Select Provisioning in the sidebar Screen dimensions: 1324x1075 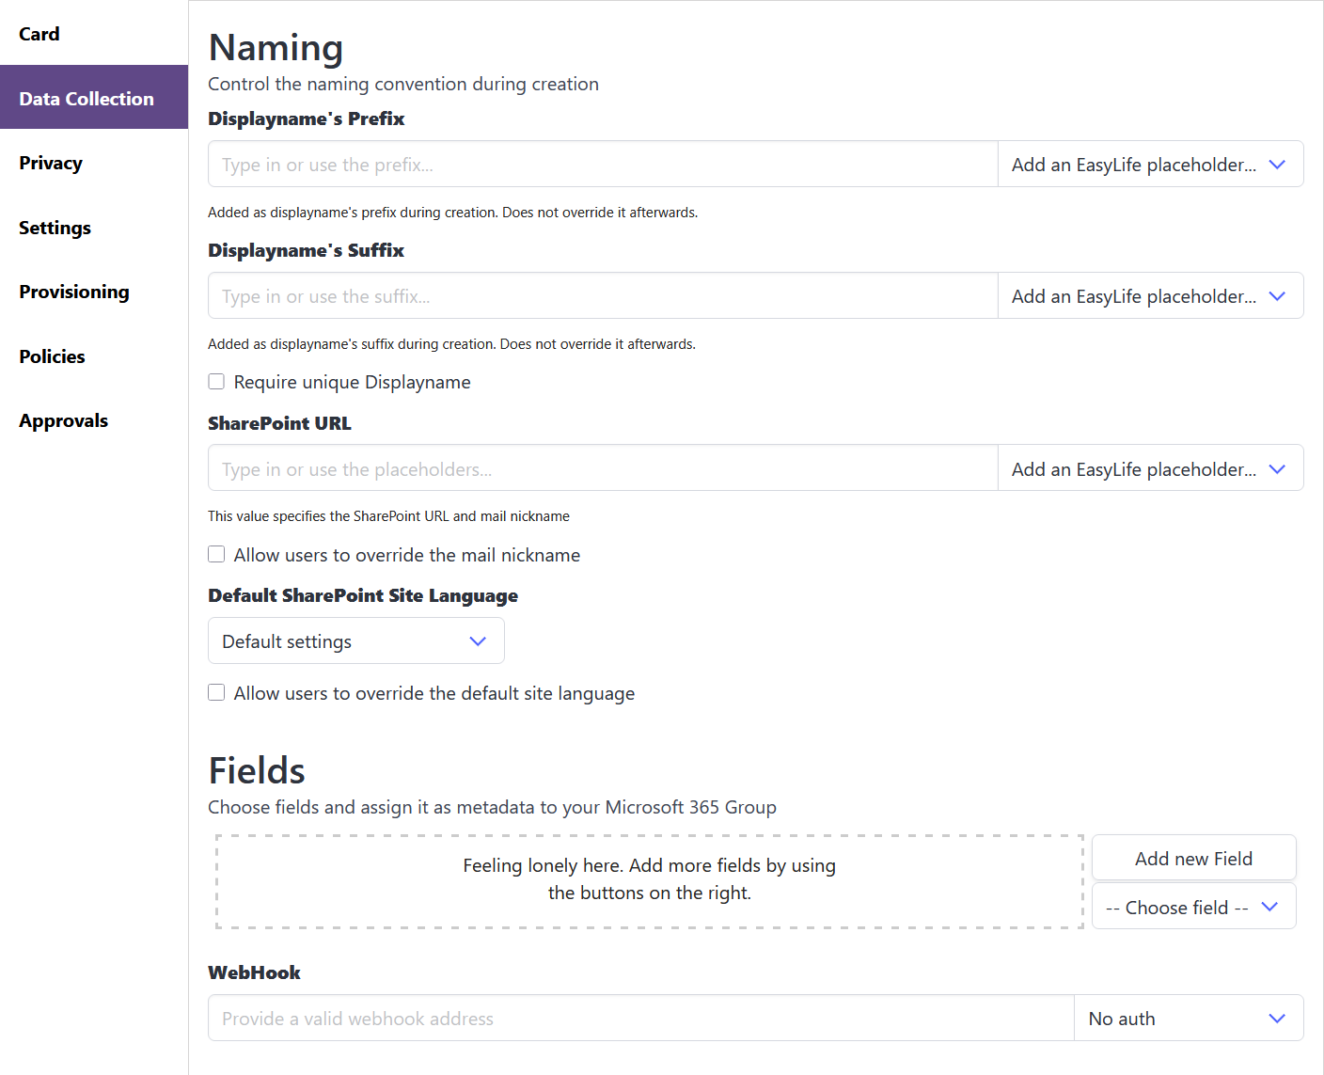click(x=73, y=292)
